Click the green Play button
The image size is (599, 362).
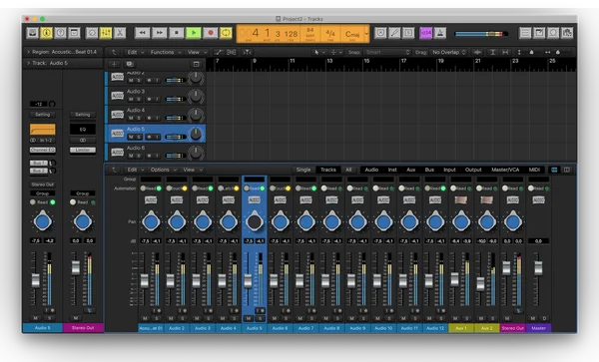click(194, 33)
